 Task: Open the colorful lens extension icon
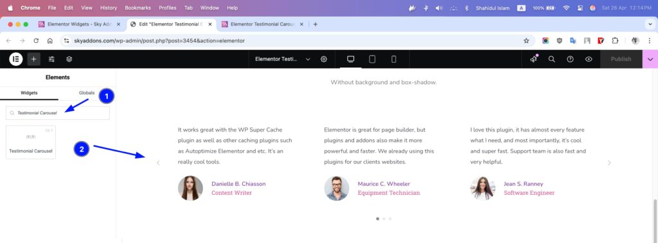coord(546,40)
